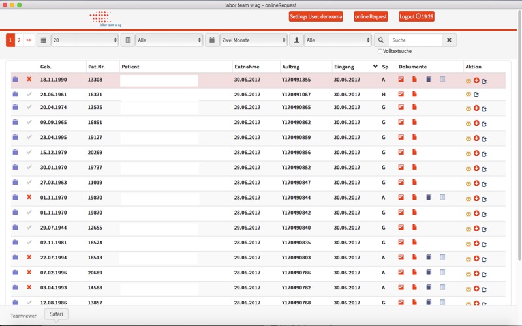Image resolution: width=522 pixels, height=326 pixels.
Task: Share order Y170491067 via export icon
Action: tap(476, 95)
